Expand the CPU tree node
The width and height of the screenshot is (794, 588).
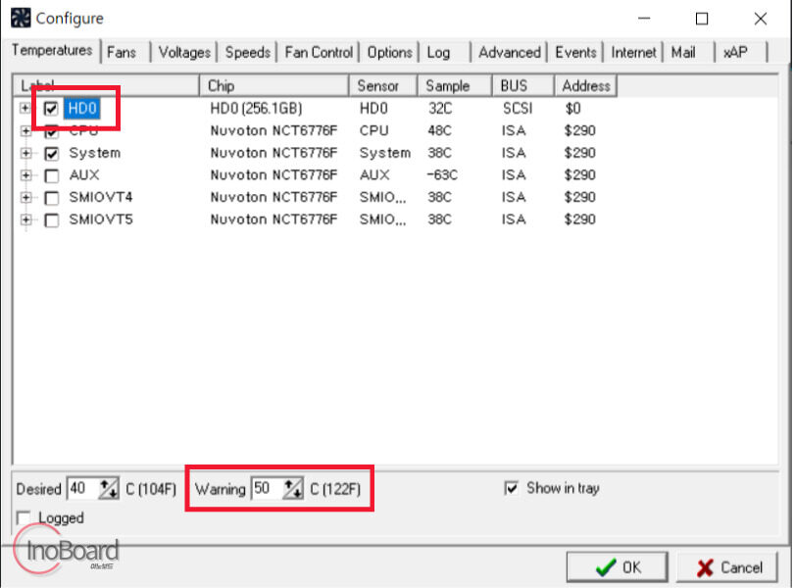pyautogui.click(x=25, y=130)
